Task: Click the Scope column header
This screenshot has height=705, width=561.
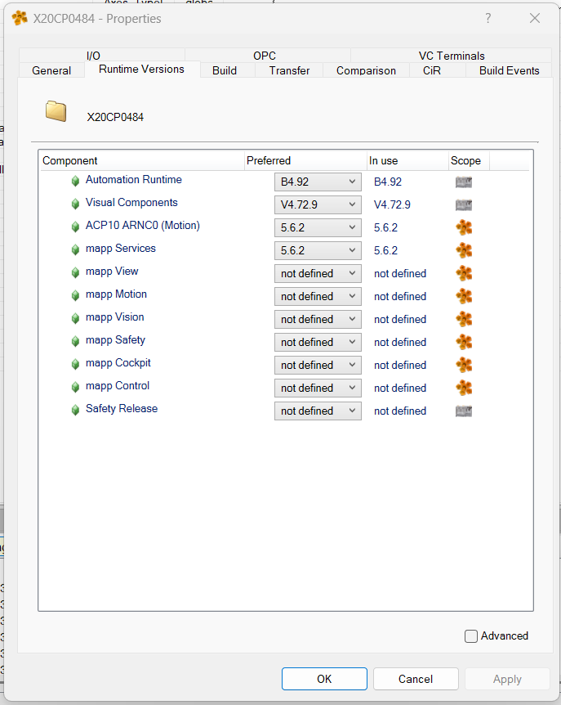Action: pyautogui.click(x=469, y=160)
